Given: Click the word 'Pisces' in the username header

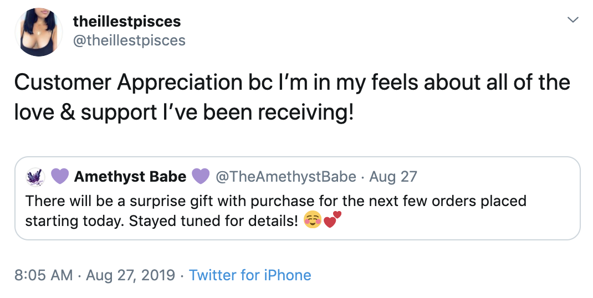Looking at the screenshot, I should (x=159, y=21).
